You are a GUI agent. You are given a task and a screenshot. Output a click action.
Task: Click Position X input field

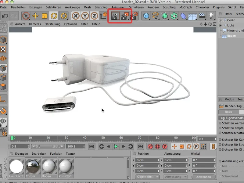(x=148, y=160)
